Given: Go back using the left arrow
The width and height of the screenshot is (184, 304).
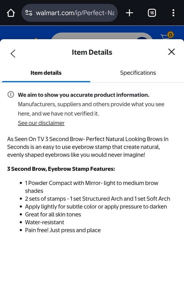Looking at the screenshot, I should [x=13, y=53].
